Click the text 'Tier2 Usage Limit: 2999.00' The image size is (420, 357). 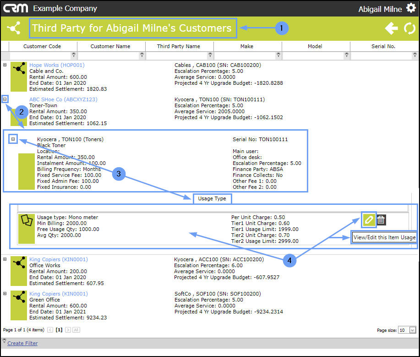tap(265, 241)
